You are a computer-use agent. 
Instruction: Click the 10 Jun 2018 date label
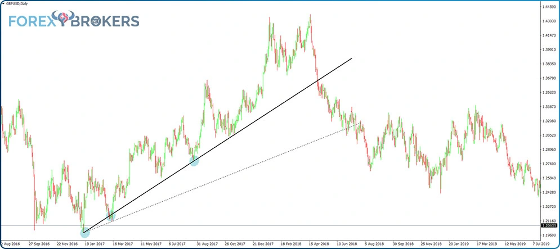click(347, 243)
